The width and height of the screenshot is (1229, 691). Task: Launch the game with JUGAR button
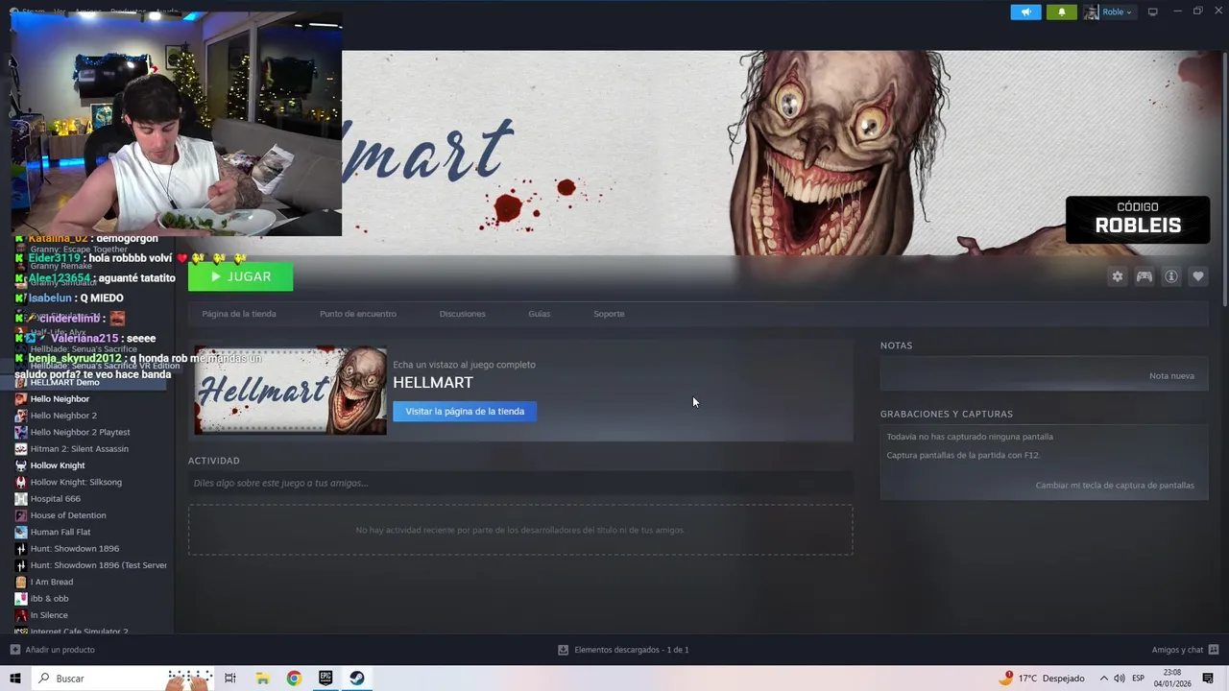click(240, 276)
